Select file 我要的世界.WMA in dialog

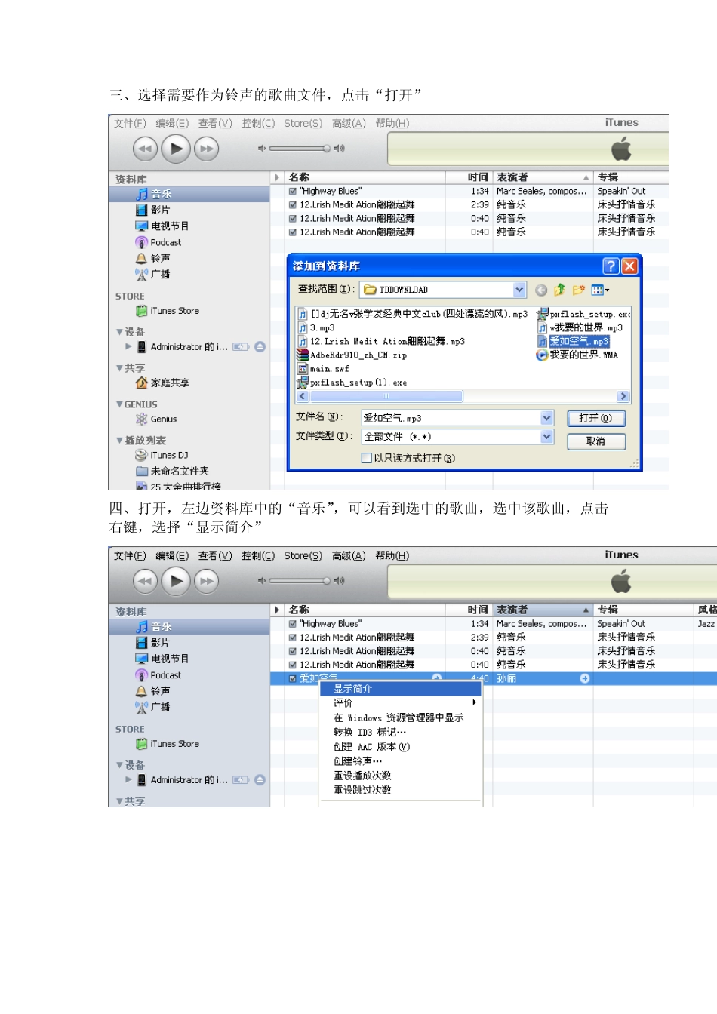tap(577, 355)
